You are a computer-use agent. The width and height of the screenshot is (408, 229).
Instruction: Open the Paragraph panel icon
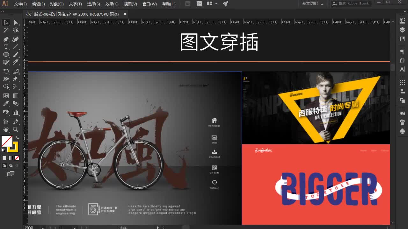pos(402,52)
